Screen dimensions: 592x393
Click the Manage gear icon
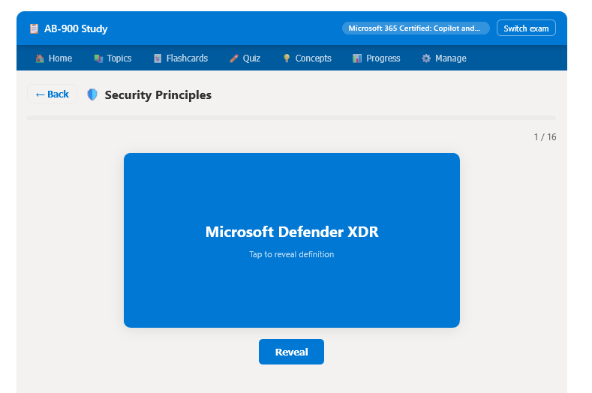(x=426, y=58)
